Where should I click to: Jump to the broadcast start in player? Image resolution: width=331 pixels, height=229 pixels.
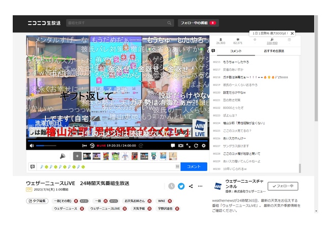coord(85,146)
